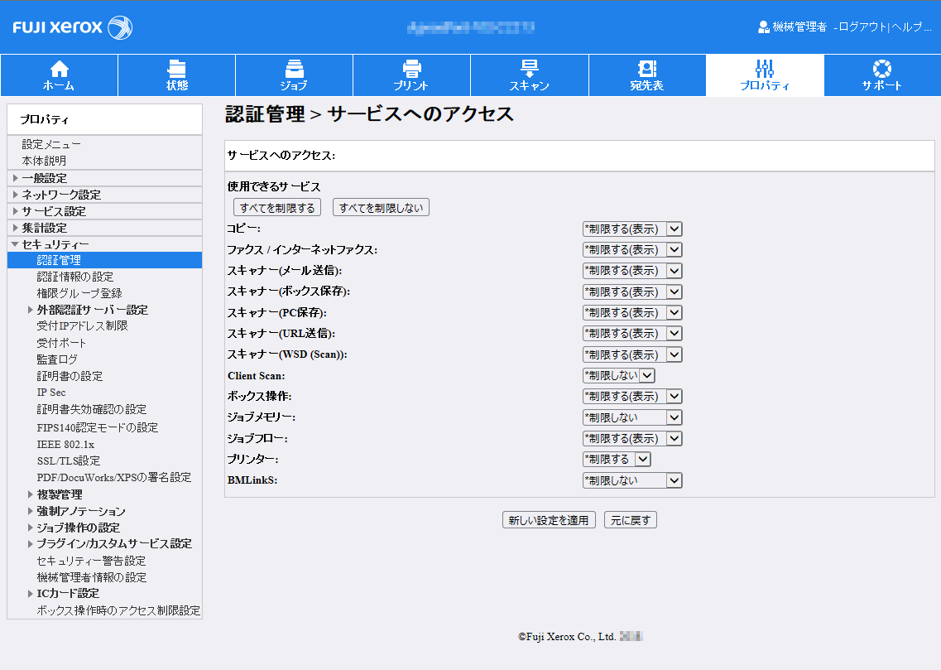
Task: Collapse the セキュリティー section
Action: pos(16,244)
